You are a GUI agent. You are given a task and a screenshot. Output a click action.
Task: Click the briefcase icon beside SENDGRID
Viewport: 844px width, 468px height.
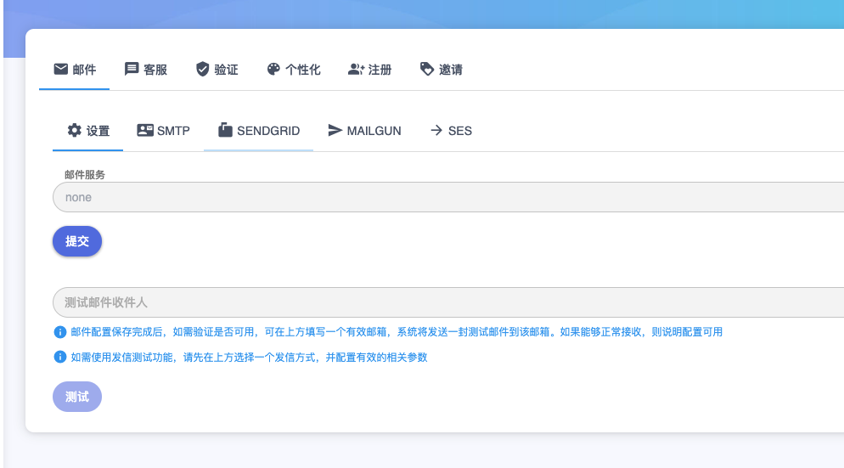click(x=225, y=130)
